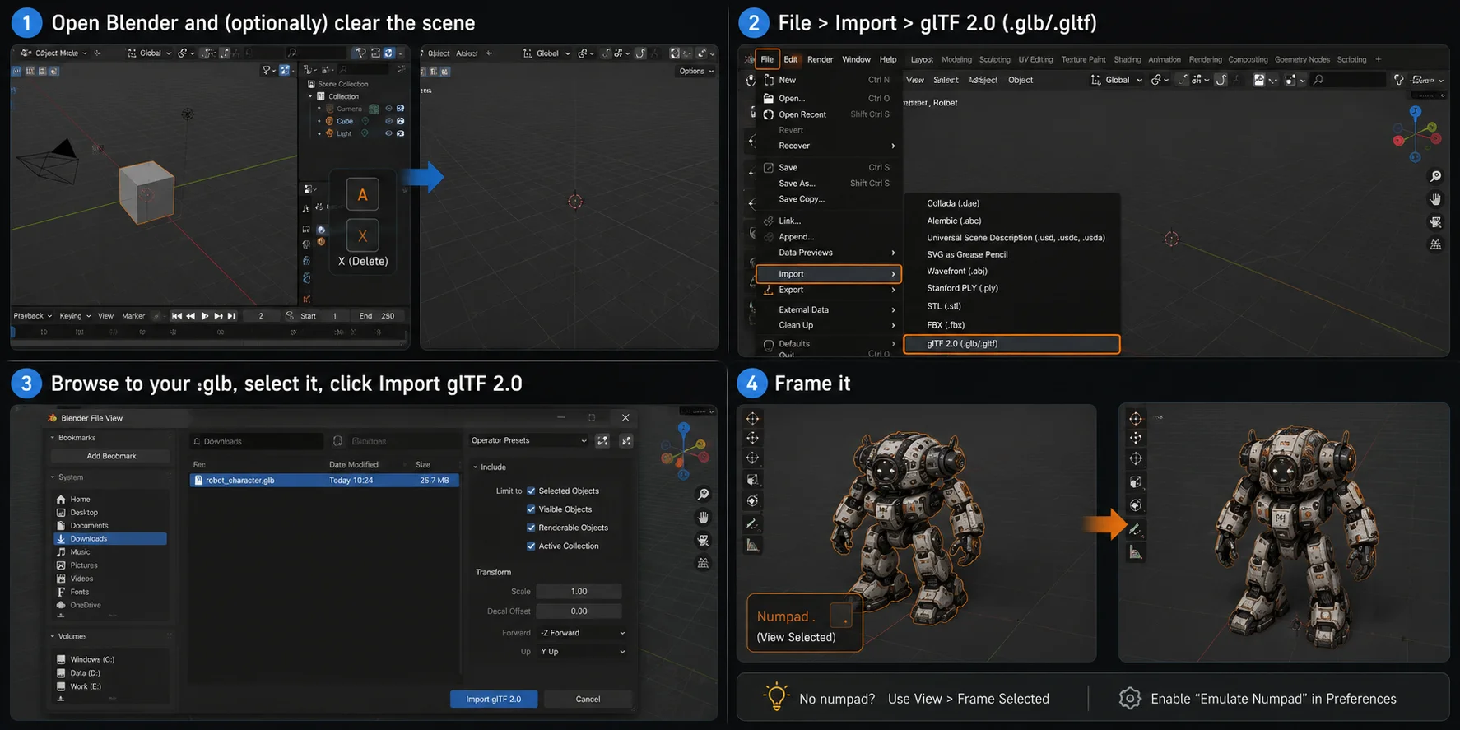1460x730 pixels.
Task: Open the Y Up axis dropdown
Action: 583,652
